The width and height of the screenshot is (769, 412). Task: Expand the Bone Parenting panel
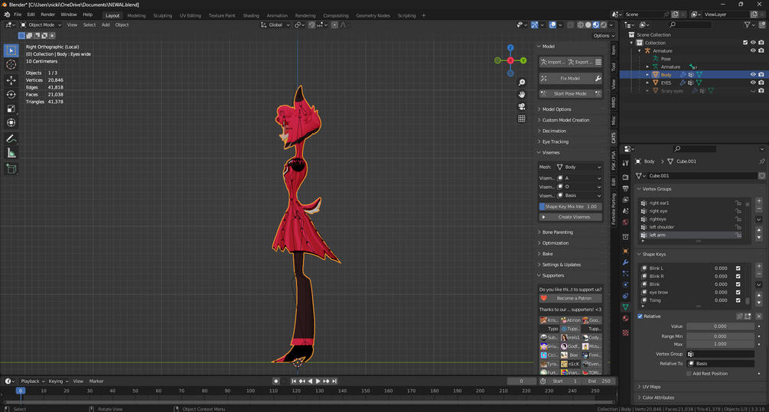(x=558, y=232)
